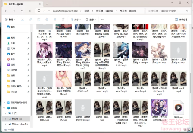Select the asmr1.mp3 file
The height and width of the screenshot is (133, 193).
pos(102,82)
